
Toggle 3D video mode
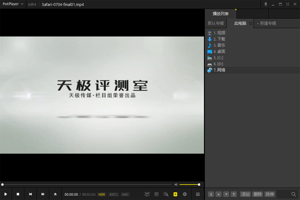(x=156, y=194)
